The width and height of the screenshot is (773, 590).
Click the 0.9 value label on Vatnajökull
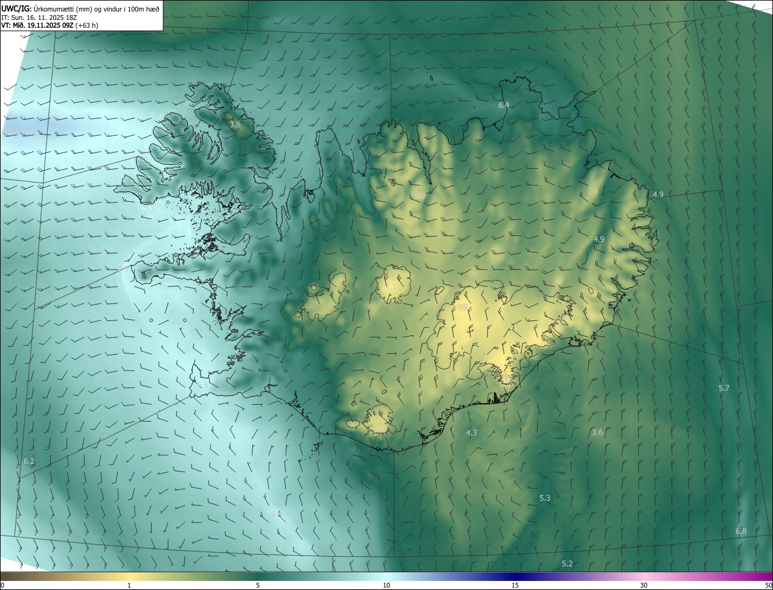462,307
